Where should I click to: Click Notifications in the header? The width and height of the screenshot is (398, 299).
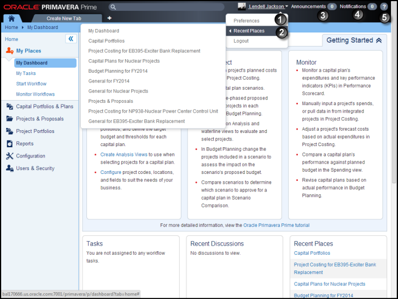353,6
